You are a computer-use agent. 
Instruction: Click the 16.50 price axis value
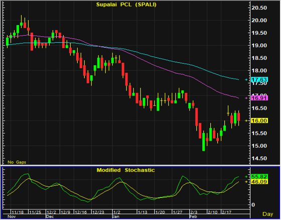259,108
